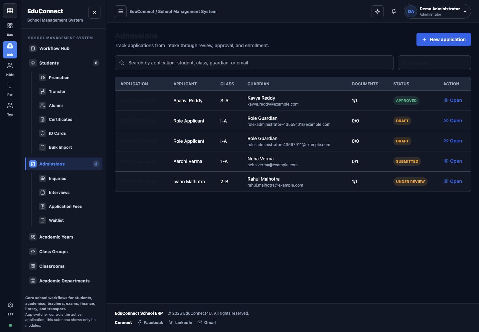Open Ivaan Malhotra's application

[453, 181]
